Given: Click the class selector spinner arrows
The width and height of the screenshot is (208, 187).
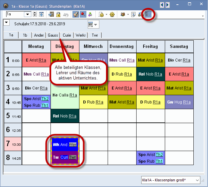Looking at the screenshot, I should [x=35, y=14].
